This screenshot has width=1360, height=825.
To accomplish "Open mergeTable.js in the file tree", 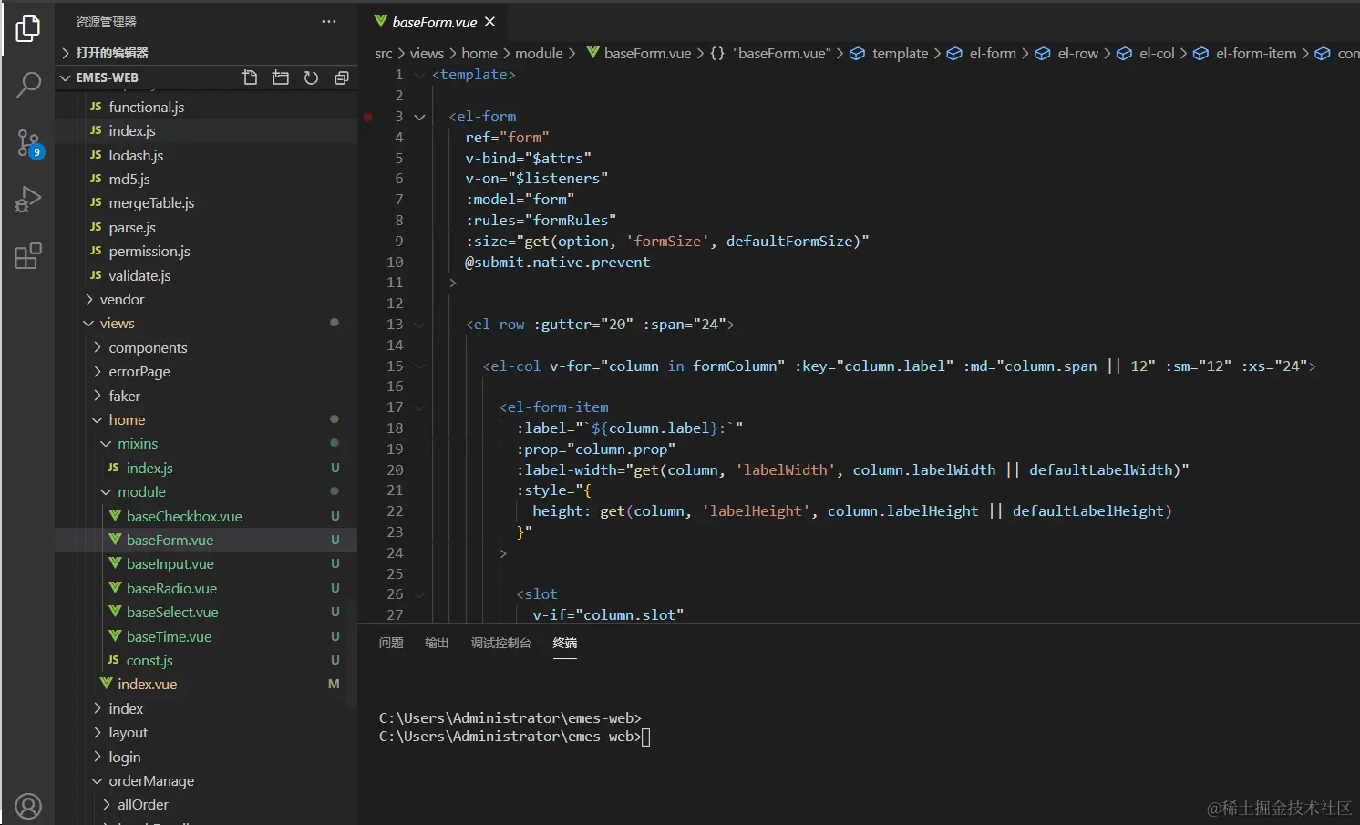I will [207, 203].
